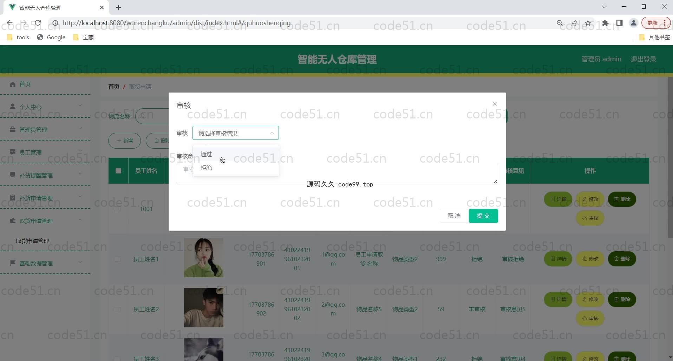The width and height of the screenshot is (673, 361).
Task: Open a new browser tab
Action: point(119,7)
